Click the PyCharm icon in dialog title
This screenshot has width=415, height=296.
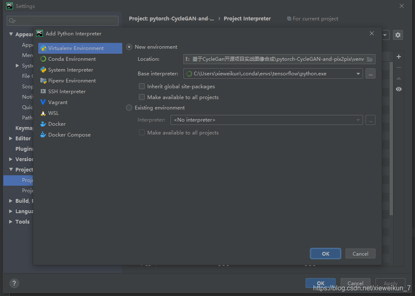coord(40,33)
